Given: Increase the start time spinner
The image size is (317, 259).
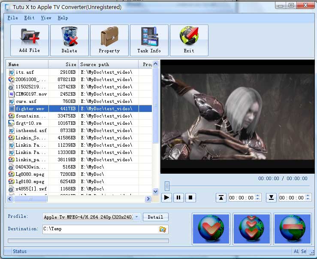Looking at the screenshot, I should click(x=257, y=196).
